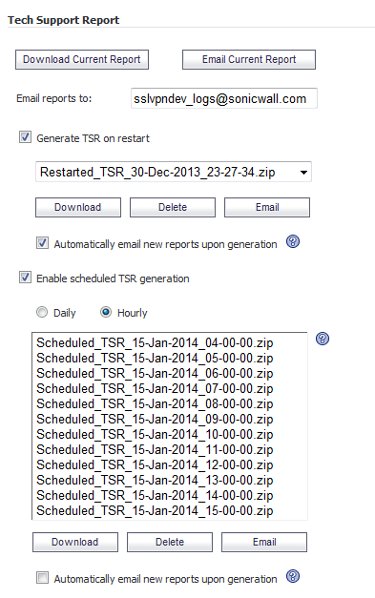
Task: Select Scheduled_TSR_15-Jan-2014_09-00-00.zip entry
Action: [x=155, y=419]
